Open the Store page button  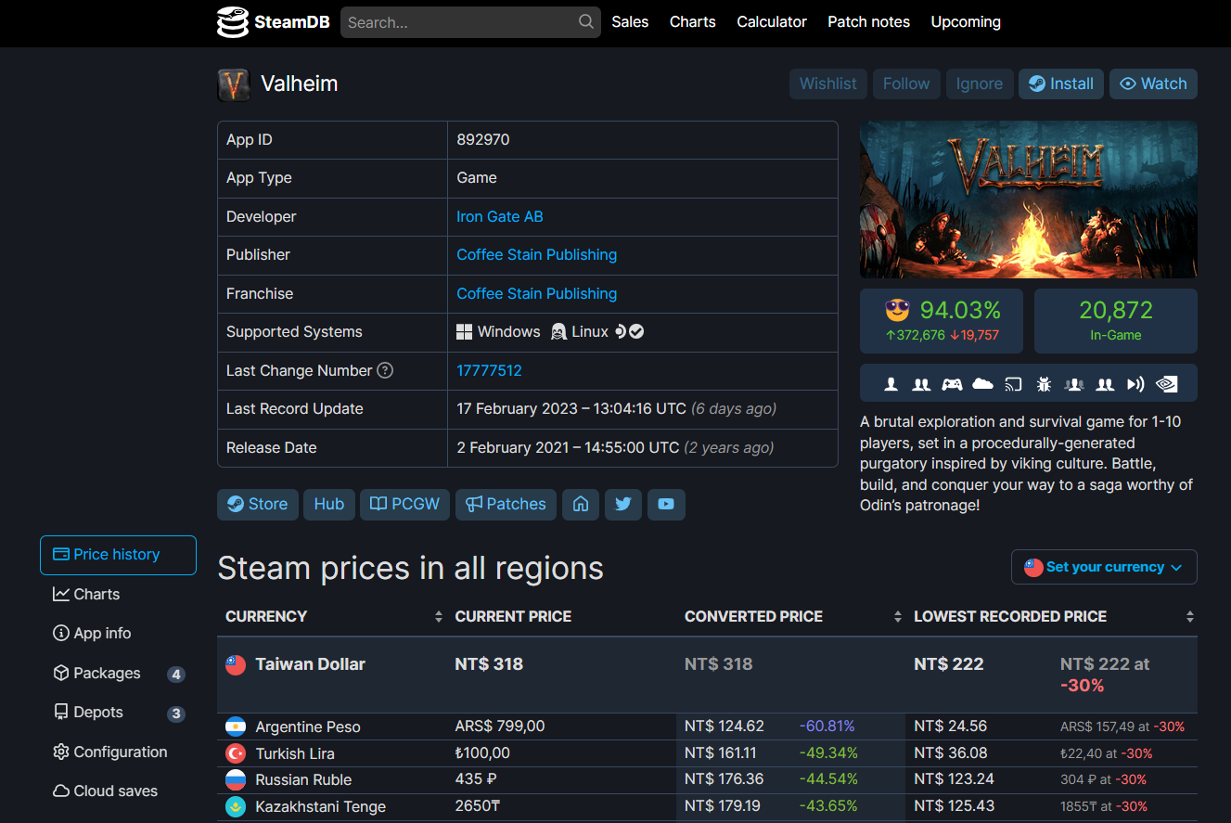[258, 504]
